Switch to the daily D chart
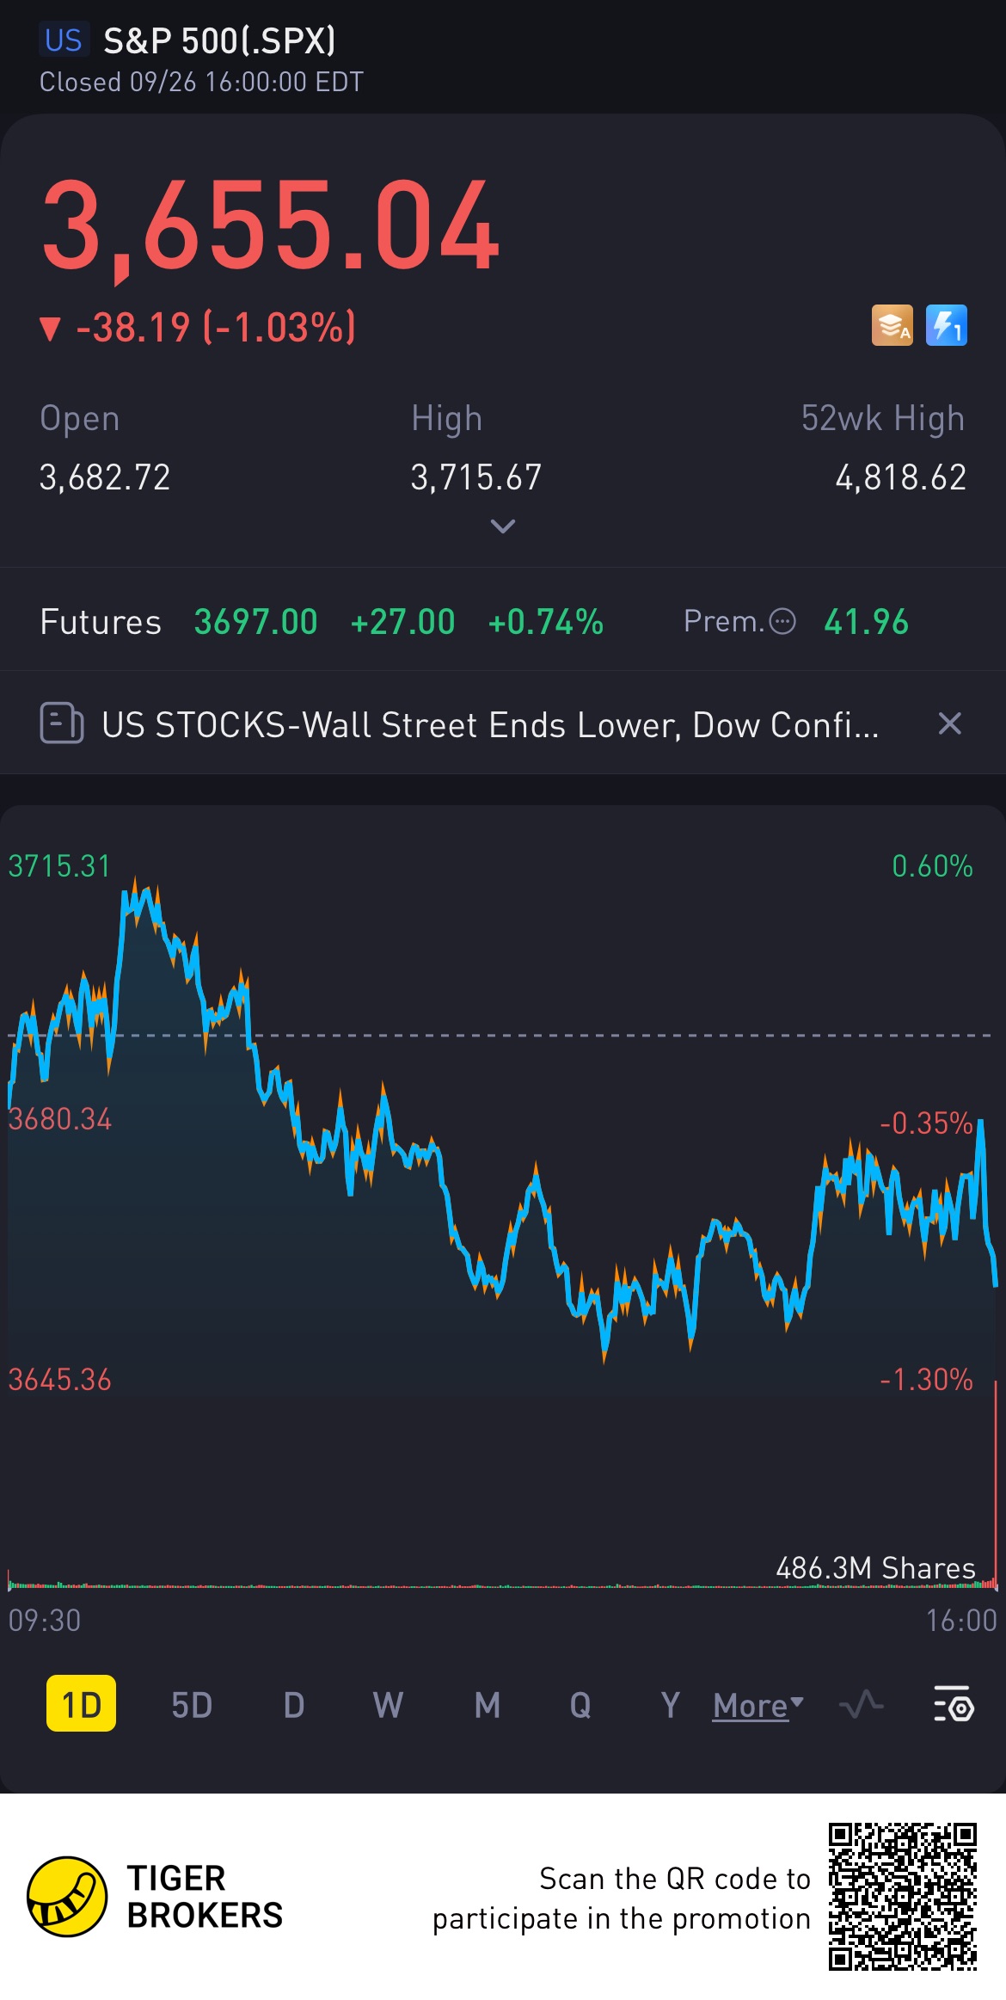 (294, 1705)
